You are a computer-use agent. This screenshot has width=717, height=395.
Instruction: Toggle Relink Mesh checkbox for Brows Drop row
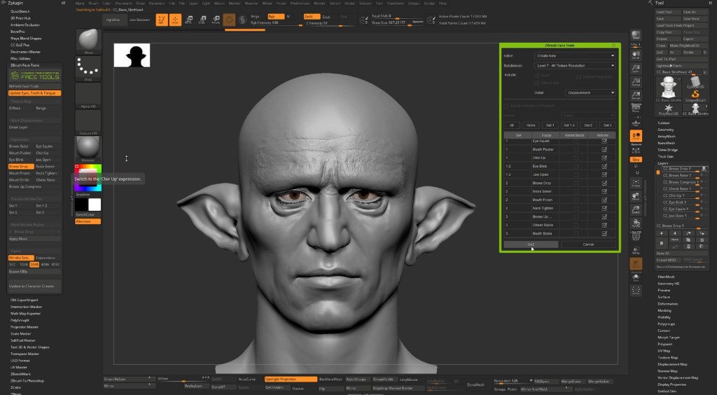click(576, 183)
